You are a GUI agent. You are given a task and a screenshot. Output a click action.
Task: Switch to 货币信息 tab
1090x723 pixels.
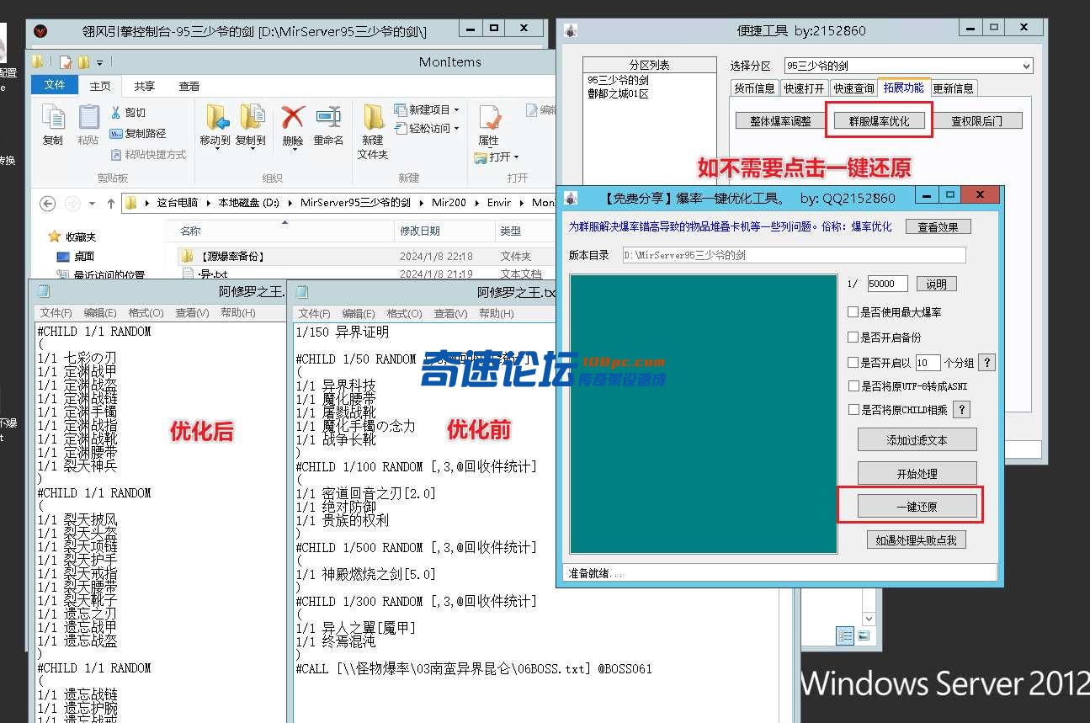click(x=754, y=88)
